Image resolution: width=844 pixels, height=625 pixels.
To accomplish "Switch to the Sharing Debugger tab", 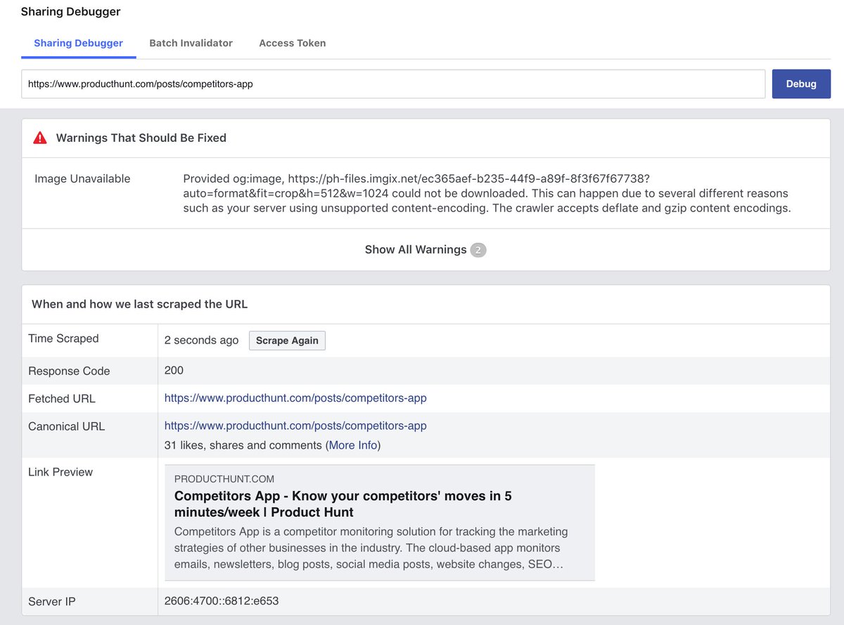I will 79,43.
